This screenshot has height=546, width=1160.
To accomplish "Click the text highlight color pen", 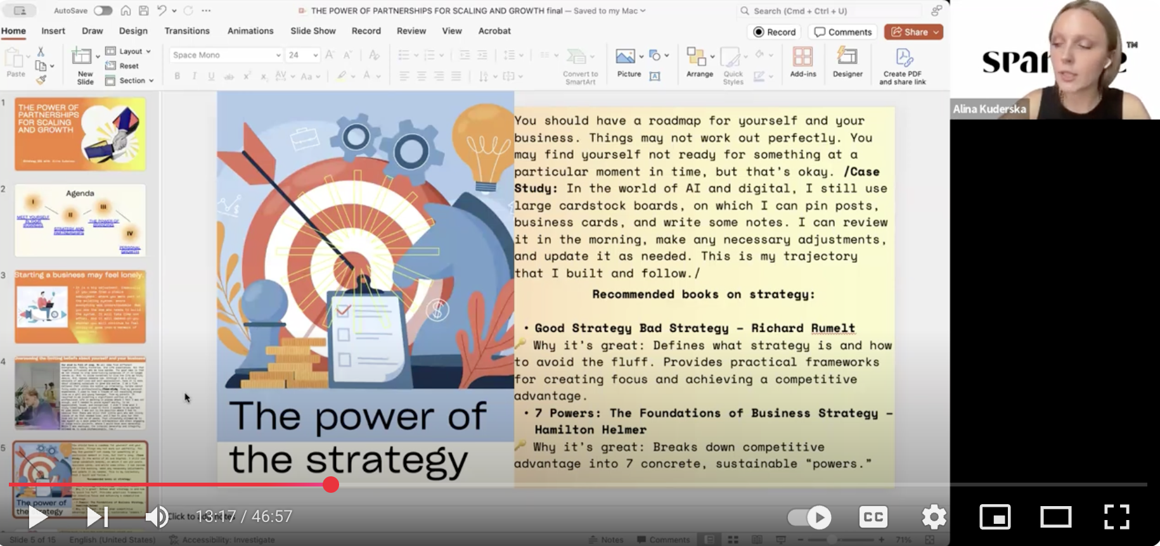I will 341,76.
